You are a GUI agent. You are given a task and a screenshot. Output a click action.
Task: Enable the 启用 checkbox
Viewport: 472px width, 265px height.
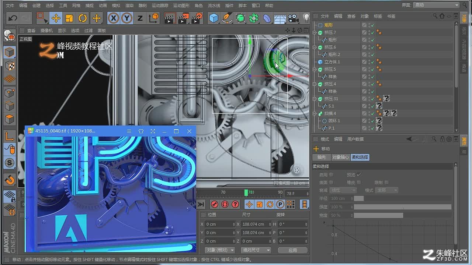pyautogui.click(x=331, y=175)
